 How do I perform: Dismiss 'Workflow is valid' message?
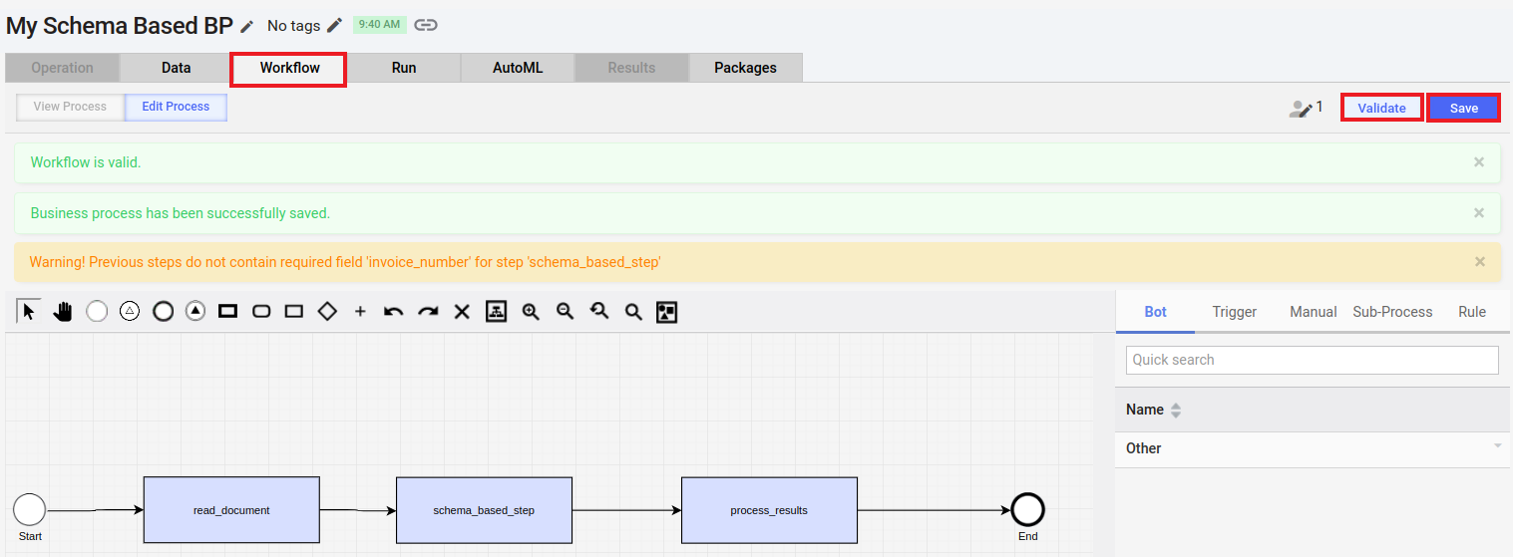tap(1479, 161)
